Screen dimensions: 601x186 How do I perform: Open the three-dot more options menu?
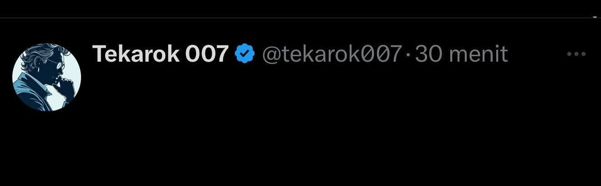(576, 54)
